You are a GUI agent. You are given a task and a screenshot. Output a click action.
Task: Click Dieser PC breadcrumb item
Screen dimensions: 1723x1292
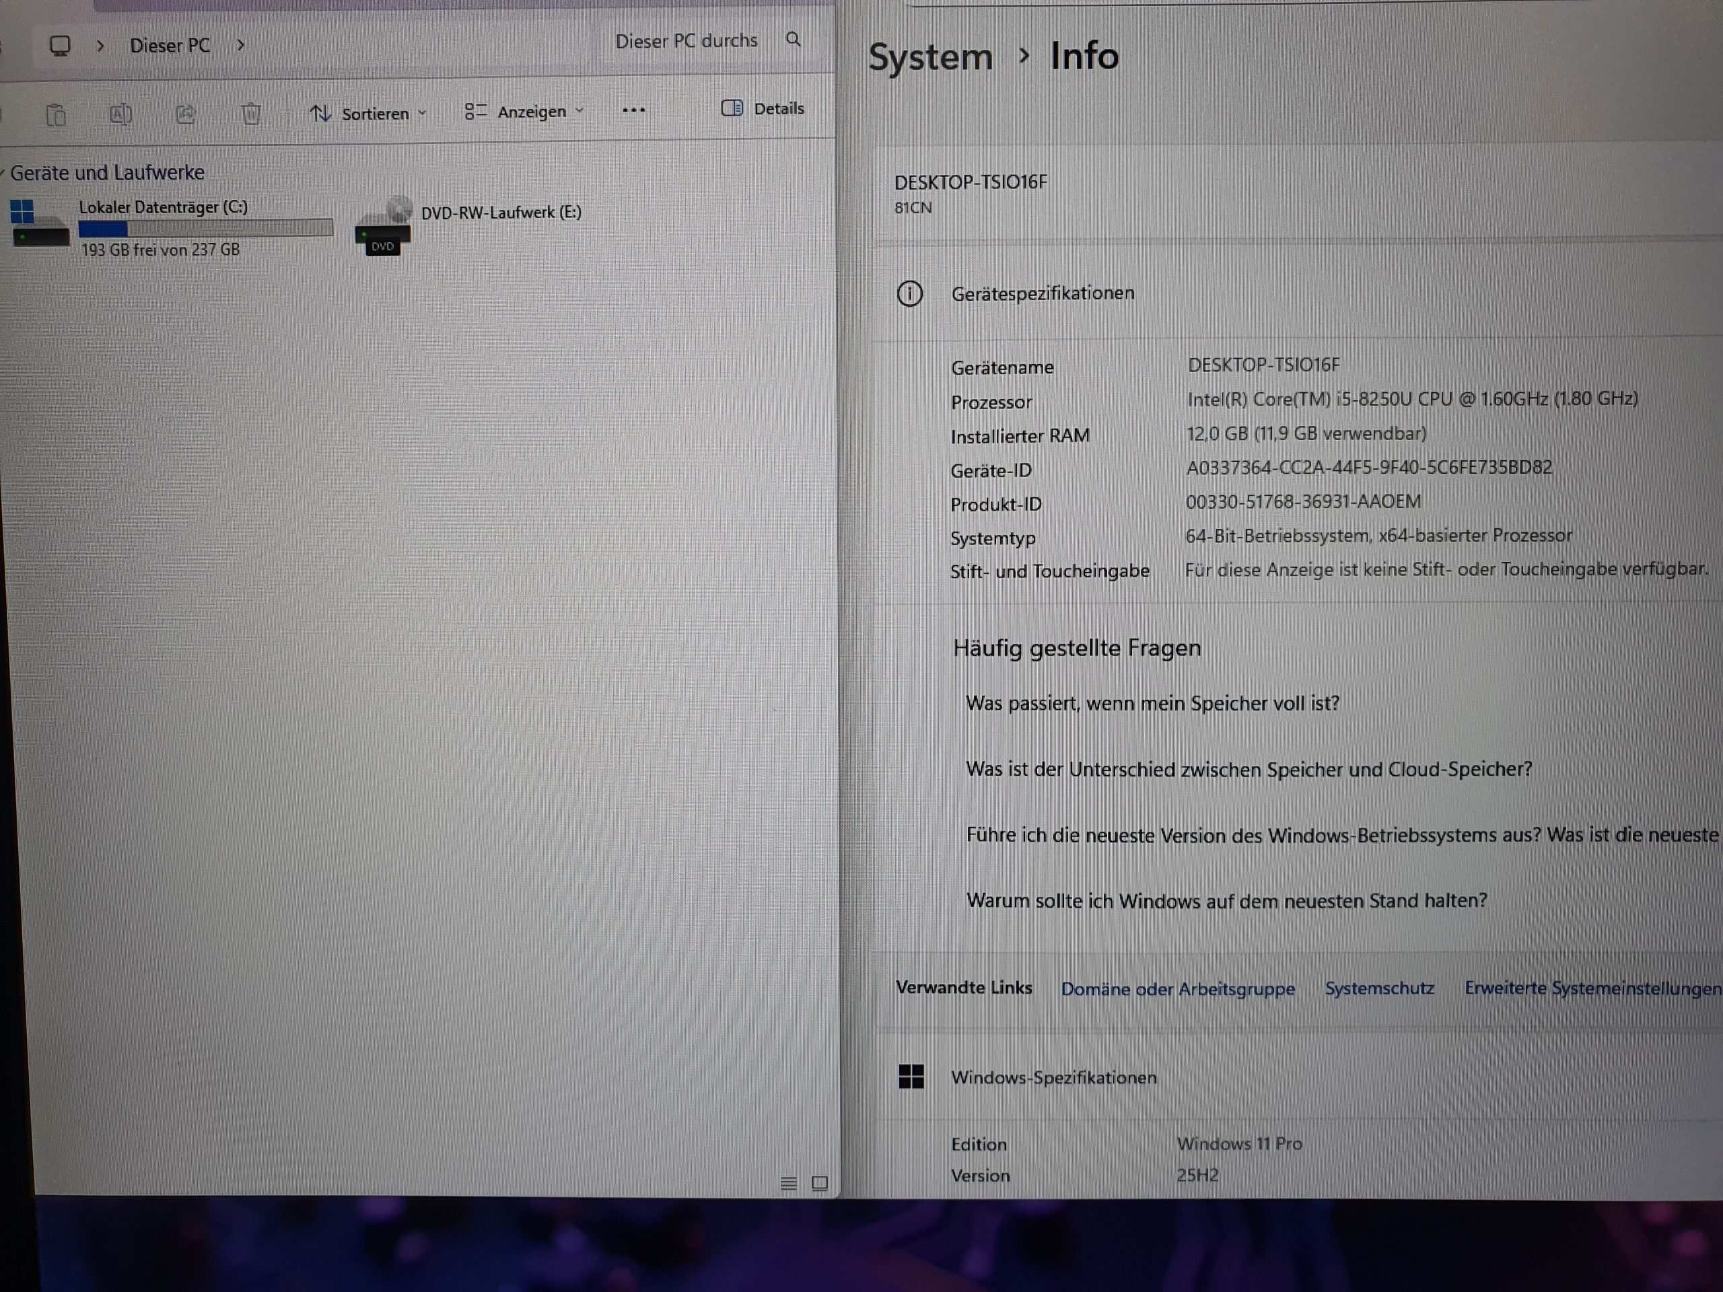coord(170,45)
